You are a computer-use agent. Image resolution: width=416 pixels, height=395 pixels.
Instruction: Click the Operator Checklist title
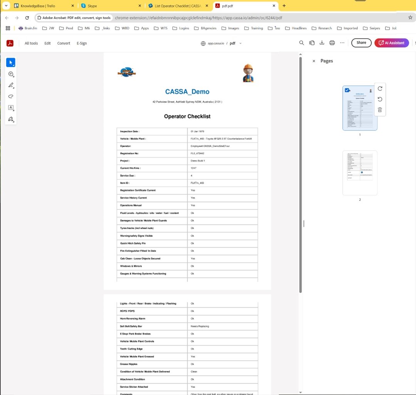[187, 116]
